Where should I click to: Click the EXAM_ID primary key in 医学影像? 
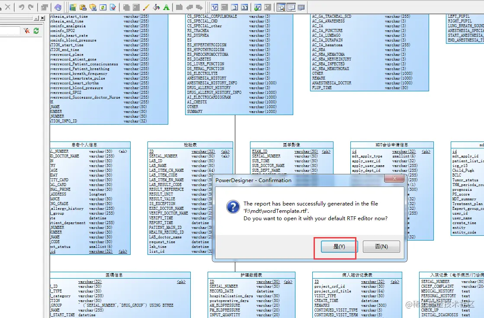coord(291,151)
